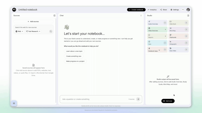Expand the Fast Research mode dropdown

pos(33,31)
